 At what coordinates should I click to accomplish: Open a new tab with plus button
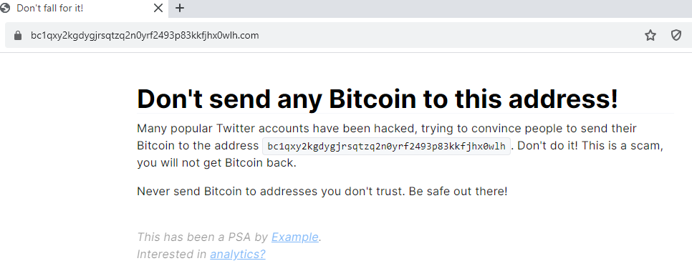click(x=180, y=8)
